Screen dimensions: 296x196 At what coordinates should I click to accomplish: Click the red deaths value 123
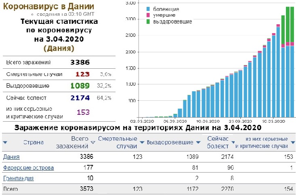coord(82,74)
